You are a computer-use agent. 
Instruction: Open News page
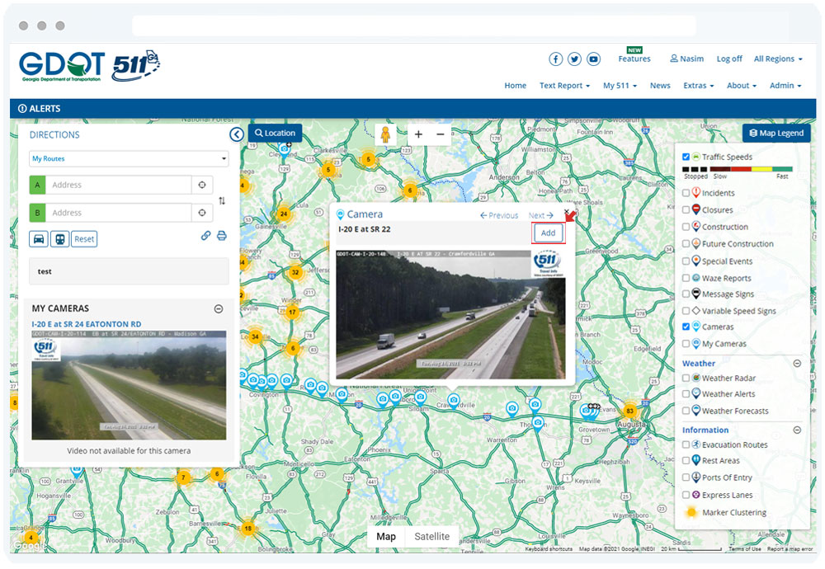[x=660, y=86]
